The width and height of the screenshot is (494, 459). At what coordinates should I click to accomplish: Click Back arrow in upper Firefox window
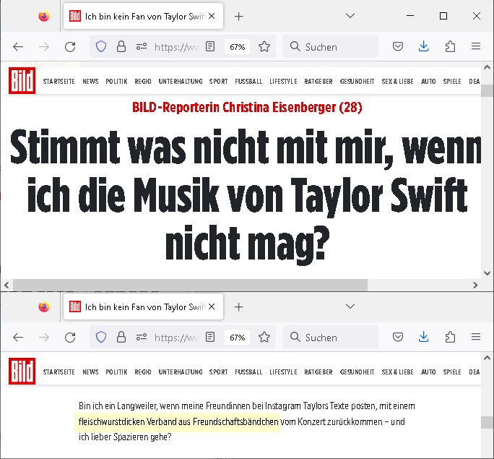point(18,47)
